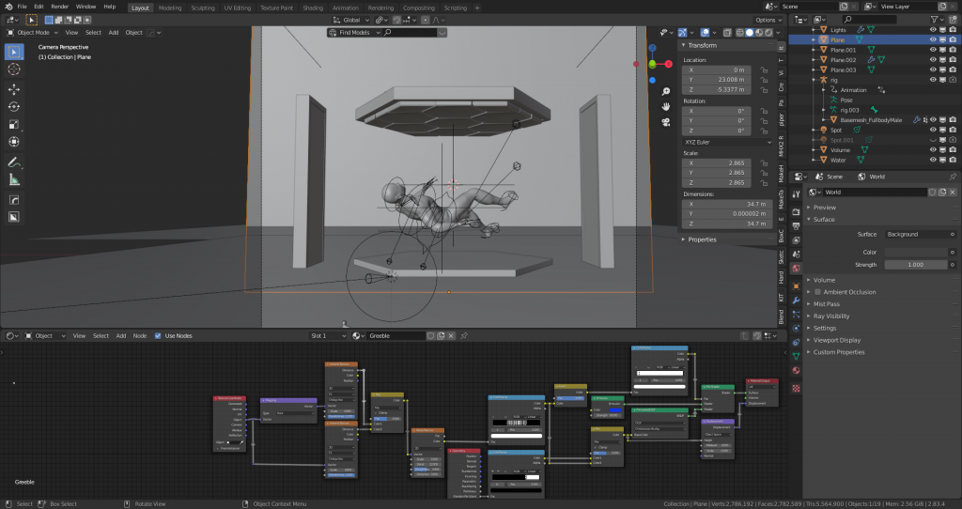The height and width of the screenshot is (509, 962).
Task: Click the red X axis gizmo handle
Action: coord(668,64)
